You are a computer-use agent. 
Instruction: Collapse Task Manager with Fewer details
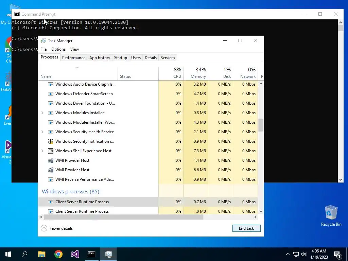click(x=57, y=228)
